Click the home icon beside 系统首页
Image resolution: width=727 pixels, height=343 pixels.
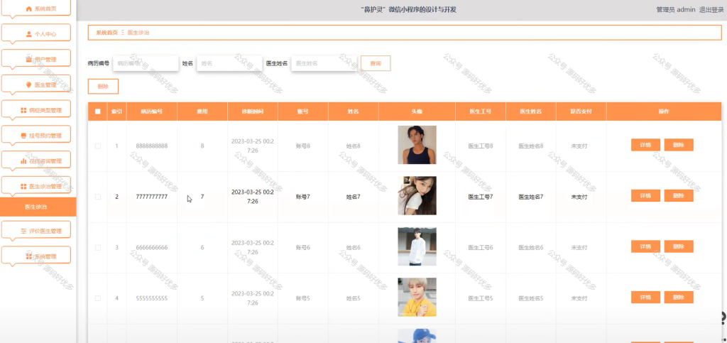[x=28, y=9]
